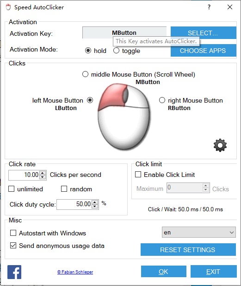Select right Mouse Button option
Screen dimensions: 241x286
162,100
